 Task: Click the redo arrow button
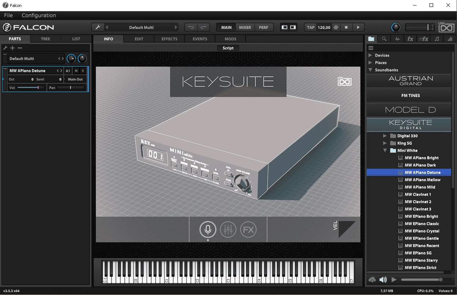(x=204, y=27)
